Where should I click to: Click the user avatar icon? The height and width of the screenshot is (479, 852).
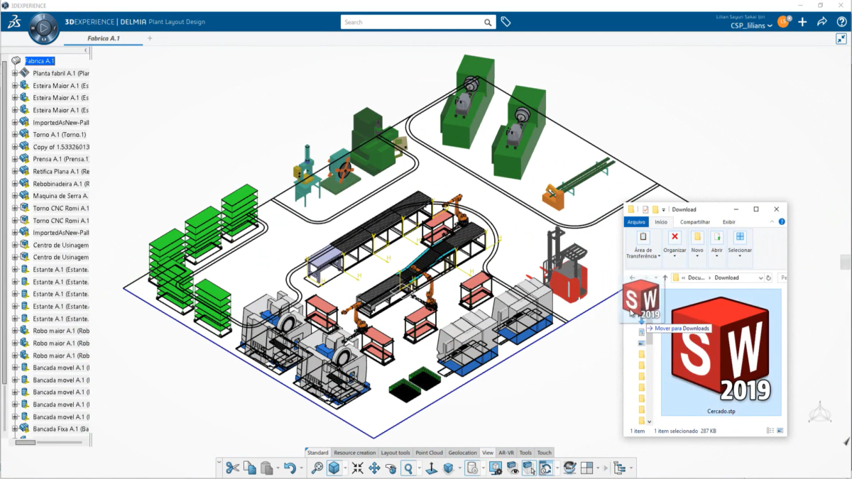pos(783,22)
